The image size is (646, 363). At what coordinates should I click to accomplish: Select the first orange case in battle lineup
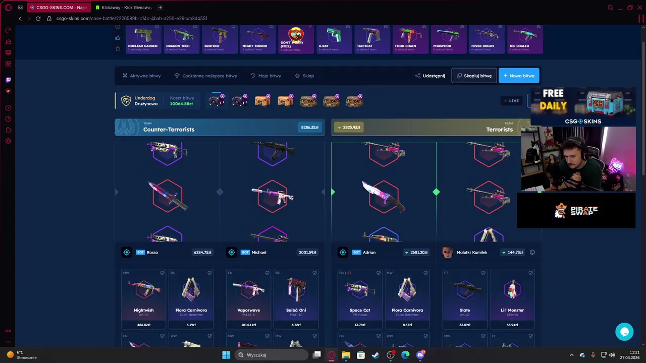tap(262, 101)
